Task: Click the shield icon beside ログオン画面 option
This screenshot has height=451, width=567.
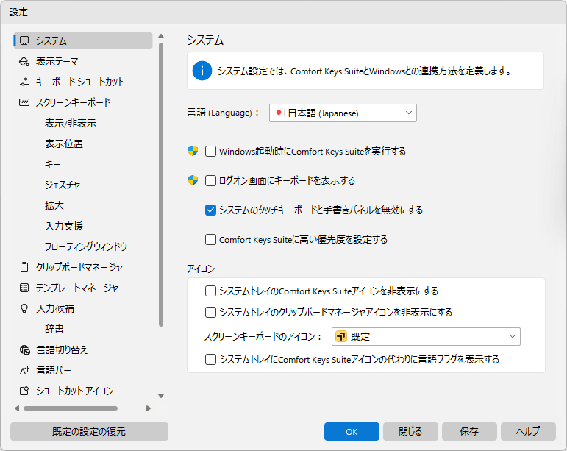Action: coord(193,180)
